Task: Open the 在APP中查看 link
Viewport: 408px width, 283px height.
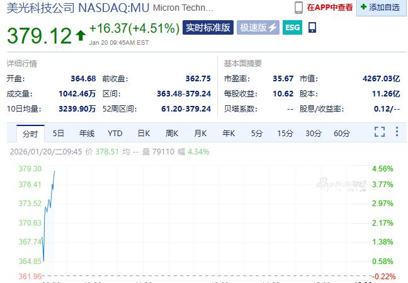Action: (330, 8)
